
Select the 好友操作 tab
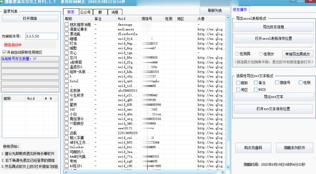[240, 9]
